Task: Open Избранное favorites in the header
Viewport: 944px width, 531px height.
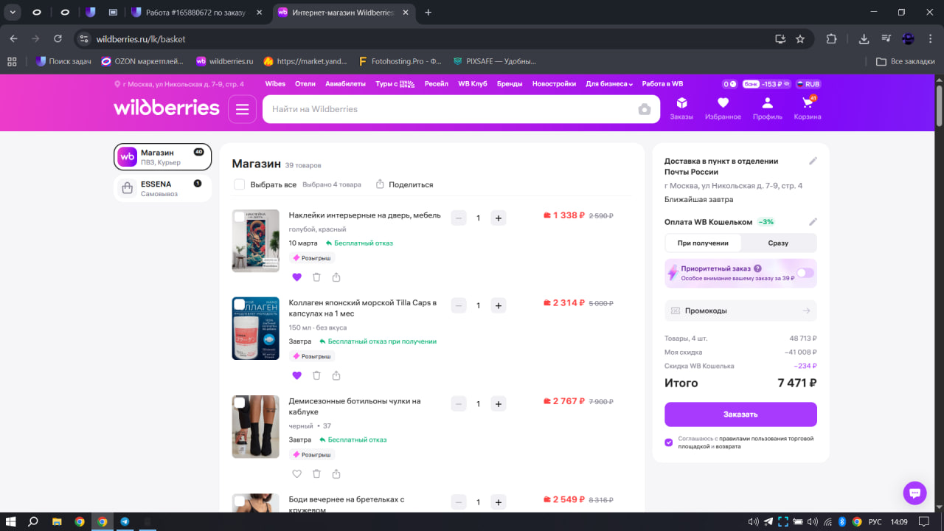Action: (723, 108)
